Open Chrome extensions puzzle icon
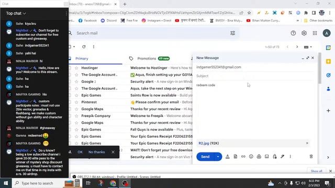Screen dimensions: 335x188 (x=306, y=13)
